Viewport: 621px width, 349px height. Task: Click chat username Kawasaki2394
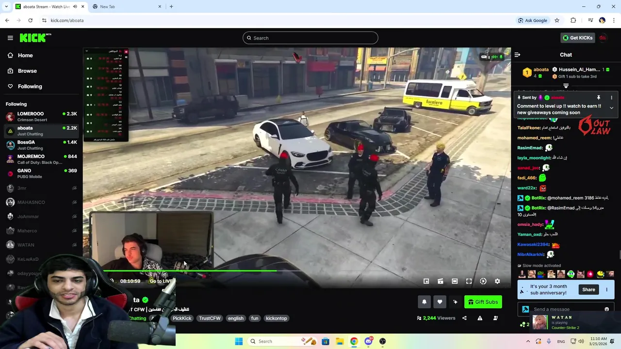[533, 245]
